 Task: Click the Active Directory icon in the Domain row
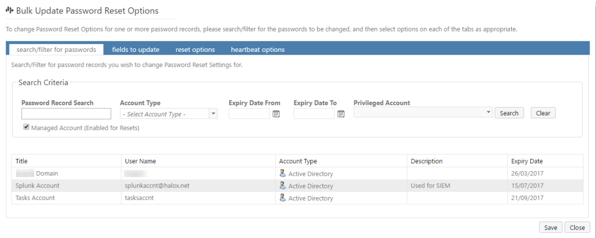coord(283,173)
